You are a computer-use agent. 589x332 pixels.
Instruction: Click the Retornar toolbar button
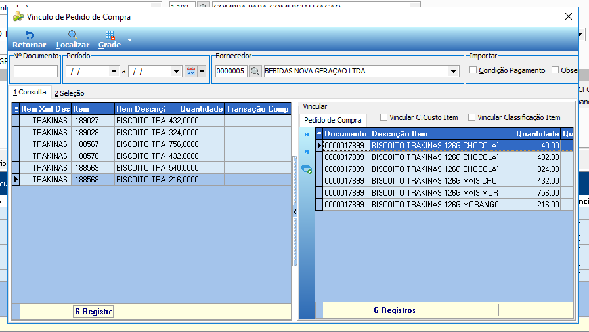pyautogui.click(x=29, y=40)
